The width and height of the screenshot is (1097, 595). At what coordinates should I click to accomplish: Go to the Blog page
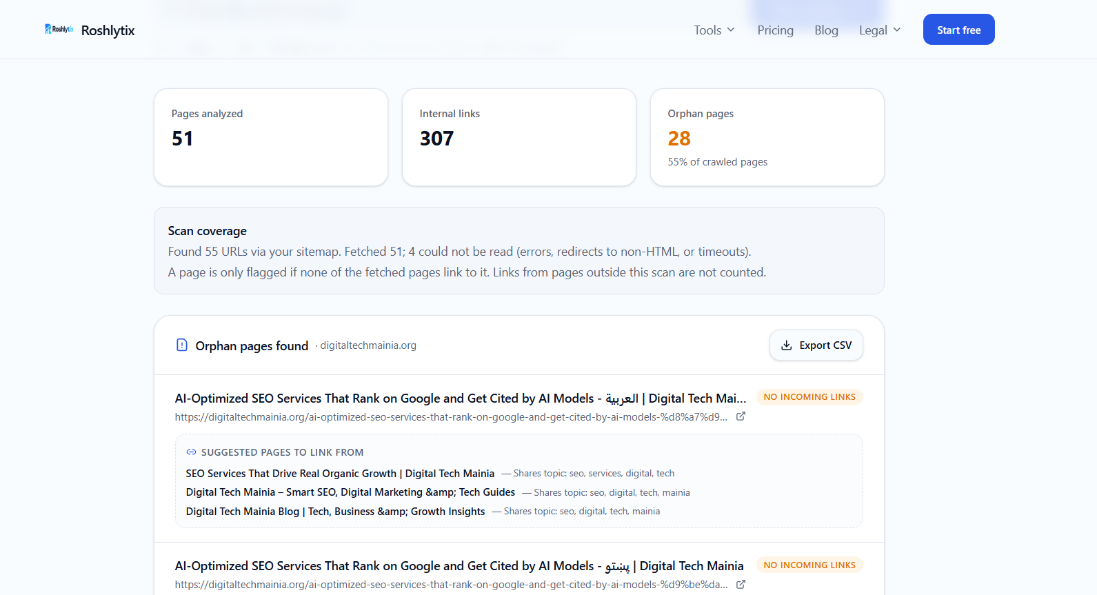(826, 30)
